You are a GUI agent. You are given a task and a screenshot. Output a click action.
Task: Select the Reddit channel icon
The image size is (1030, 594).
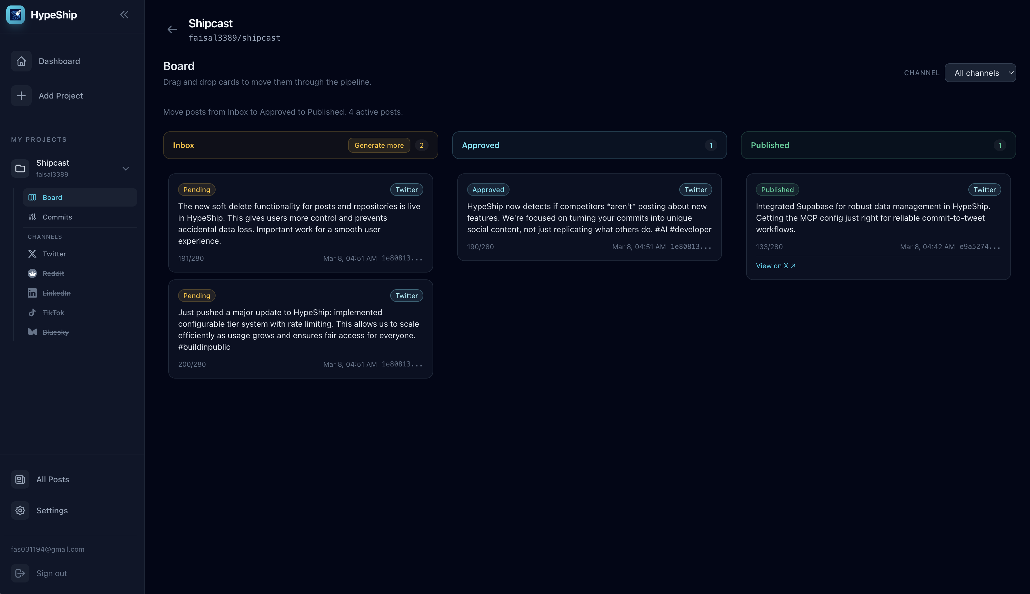[x=32, y=273]
